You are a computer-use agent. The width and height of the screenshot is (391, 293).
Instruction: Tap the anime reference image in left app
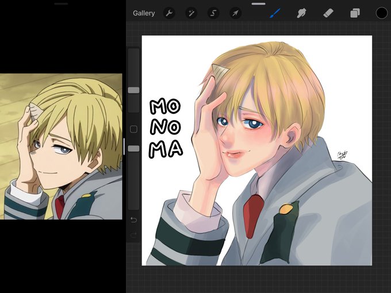[61, 146]
